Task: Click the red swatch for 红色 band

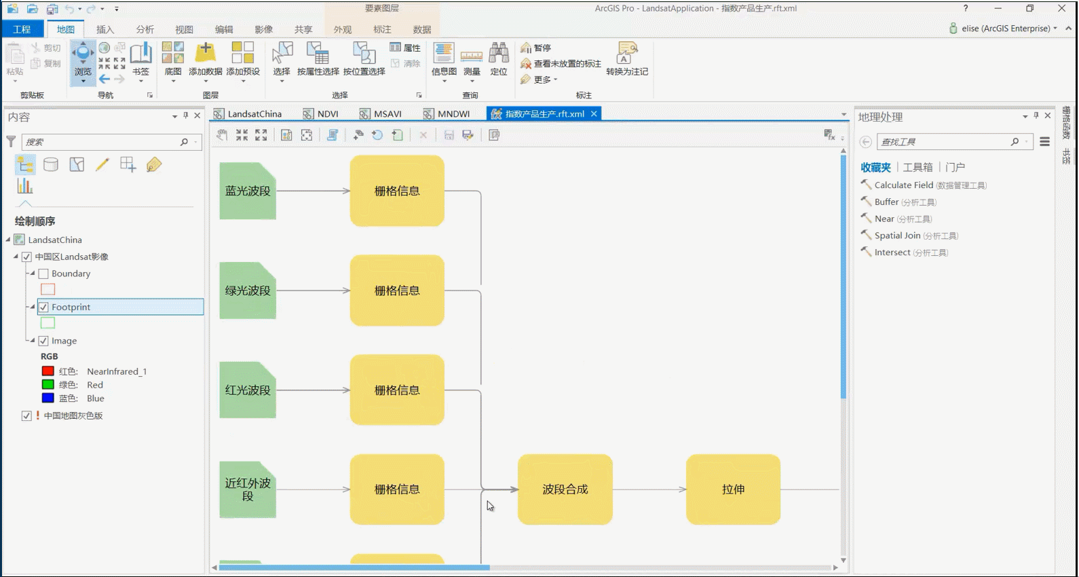Action: 48,371
